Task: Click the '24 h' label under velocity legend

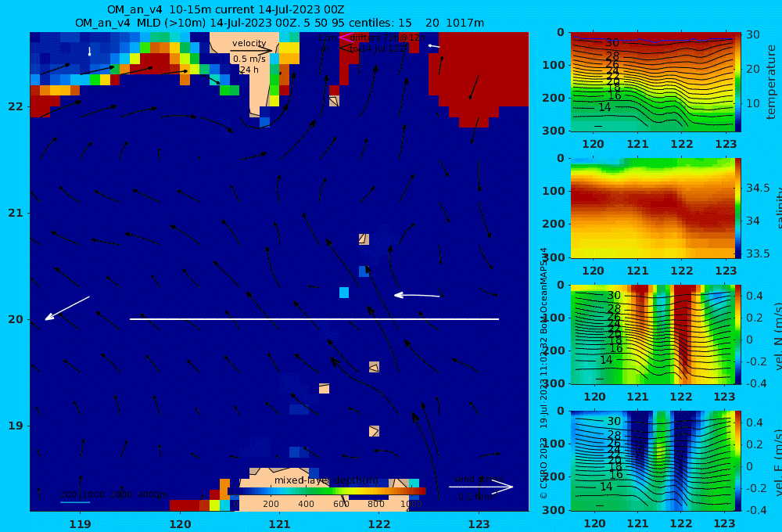Action: pos(249,70)
